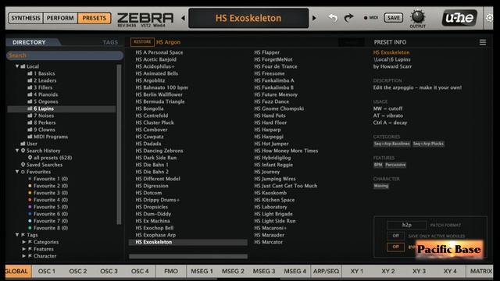Viewport: 500px width, 281px height.
Task: Load the HS Bermuda Triangle preset
Action: [x=160, y=101]
